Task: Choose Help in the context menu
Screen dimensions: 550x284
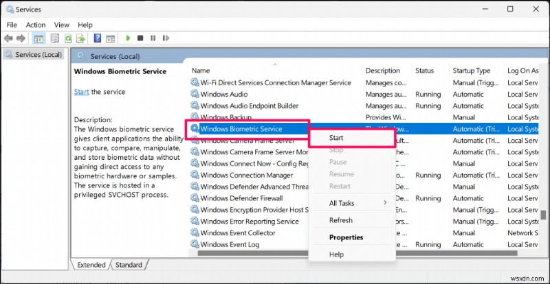Action: pyautogui.click(x=352, y=255)
